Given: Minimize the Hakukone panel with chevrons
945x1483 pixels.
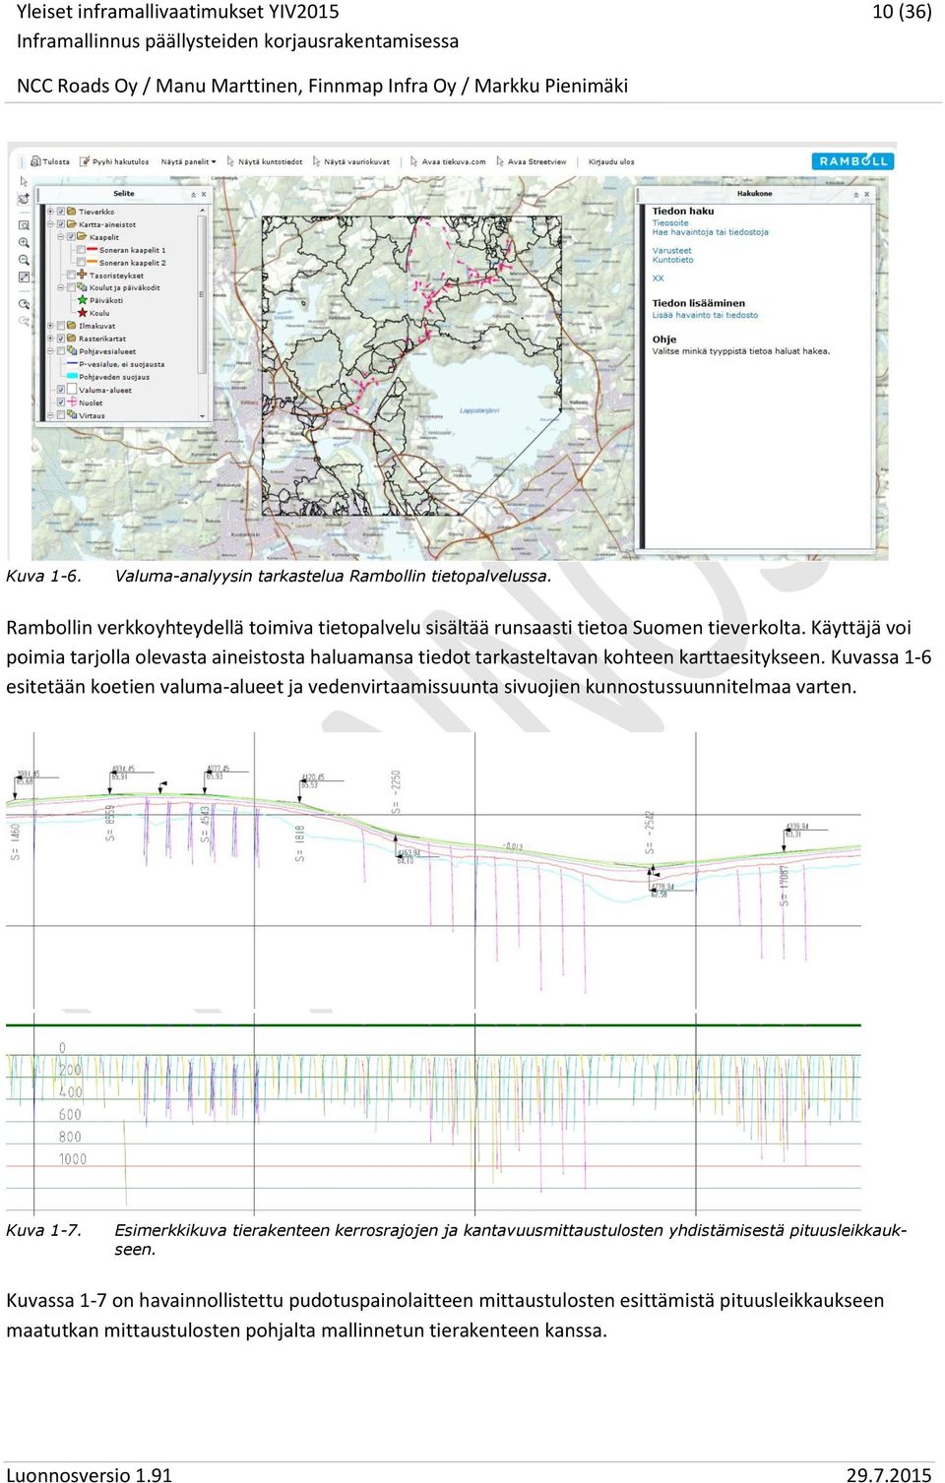Looking at the screenshot, I should [855, 194].
